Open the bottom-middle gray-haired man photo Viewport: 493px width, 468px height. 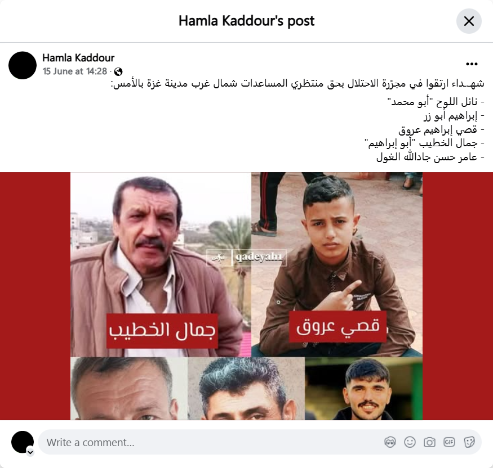click(246, 389)
